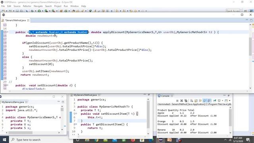Click Remove Launch X icon in Console

182,100
